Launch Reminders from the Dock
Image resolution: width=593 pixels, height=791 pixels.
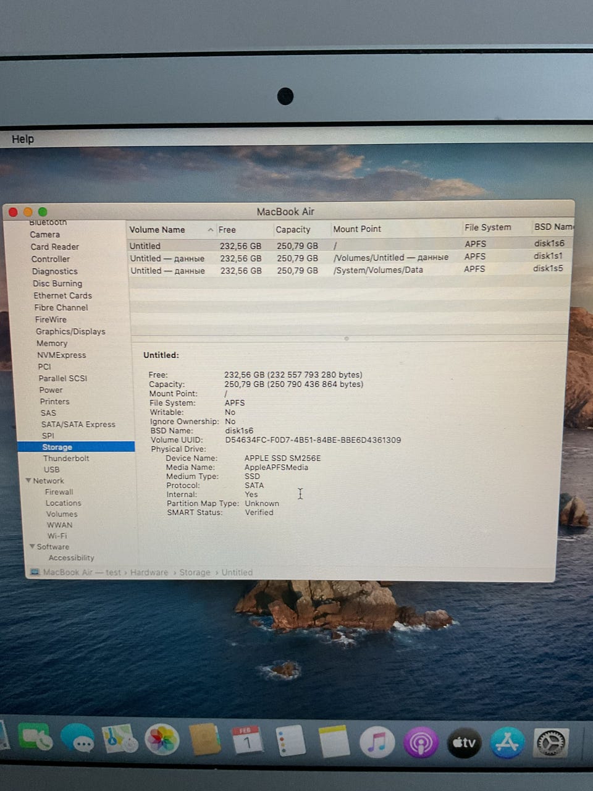pos(290,741)
